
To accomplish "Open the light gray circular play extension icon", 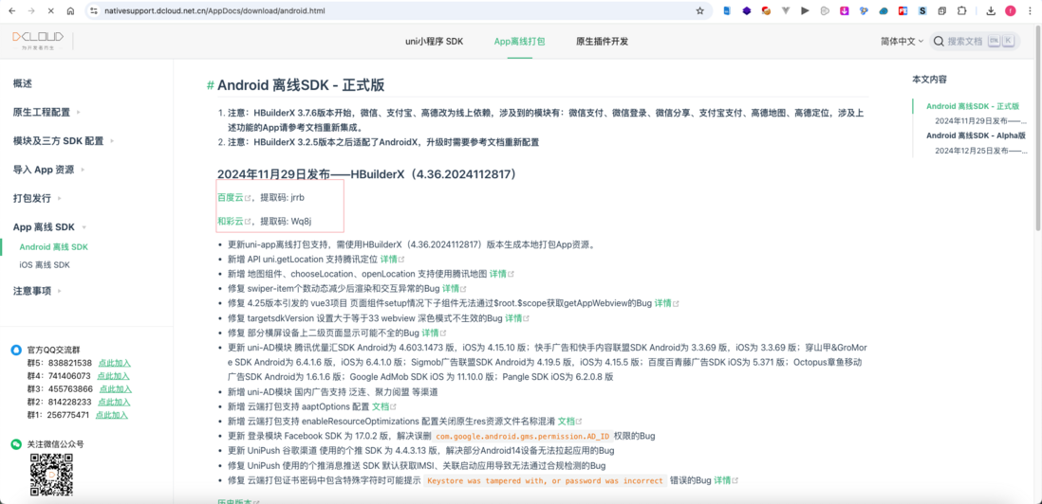I will 825,11.
